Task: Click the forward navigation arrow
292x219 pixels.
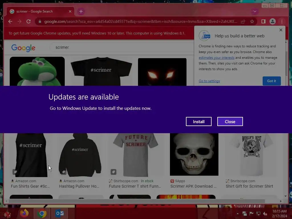Action: point(19,22)
